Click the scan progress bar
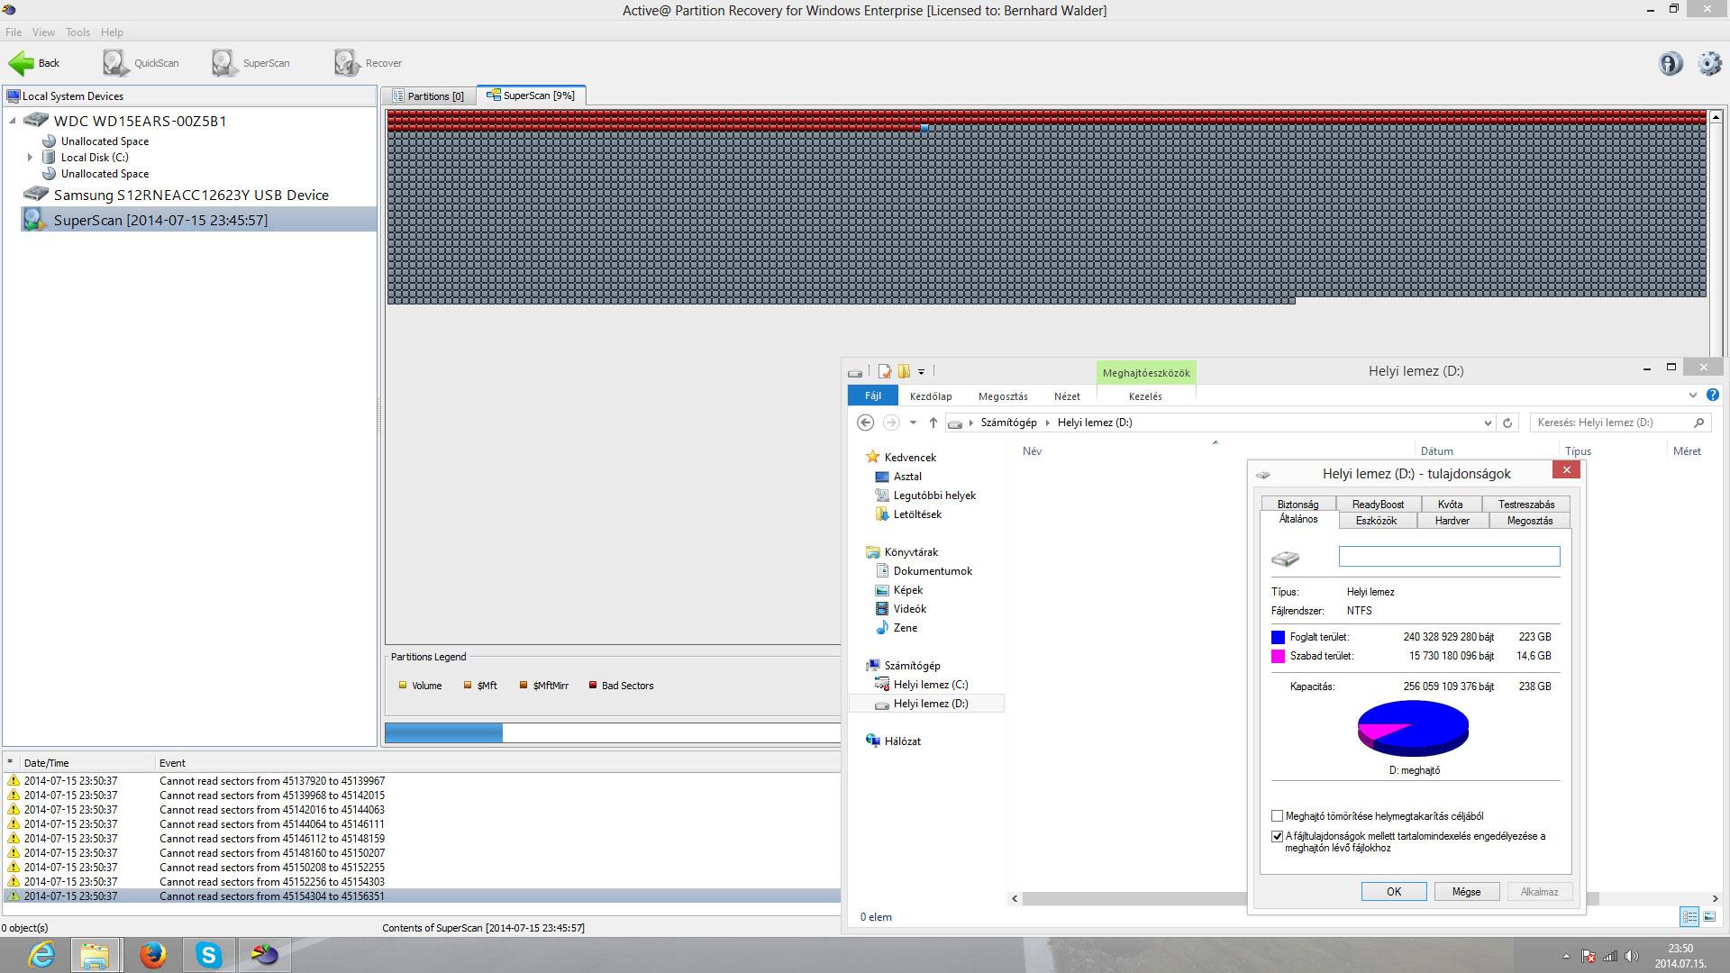 coord(613,732)
